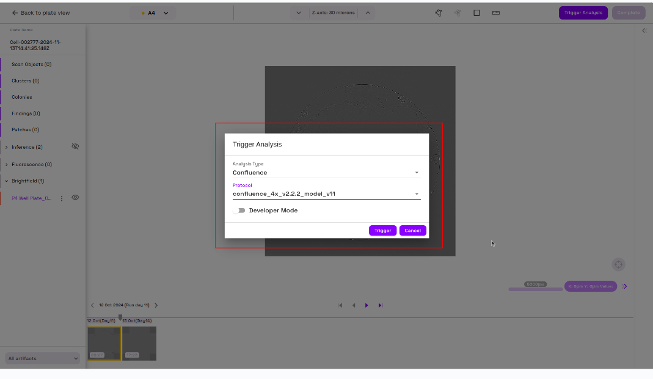Open the Protocol dropdown
The width and height of the screenshot is (653, 379).
[326, 194]
